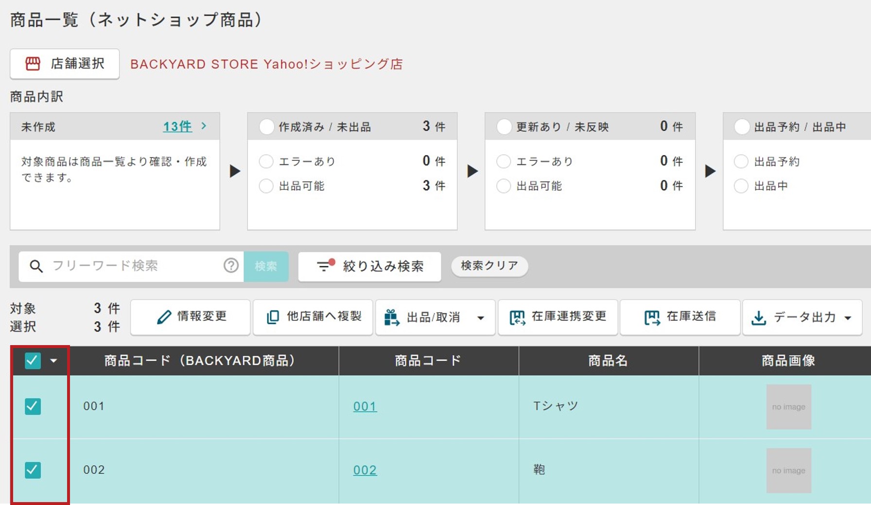Image resolution: width=871 pixels, height=505 pixels.
Task: Select 出品可能 under 更新あり / 未反映
Action: coord(504,186)
